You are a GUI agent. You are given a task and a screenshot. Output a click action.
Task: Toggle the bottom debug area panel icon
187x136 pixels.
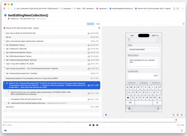(181, 130)
